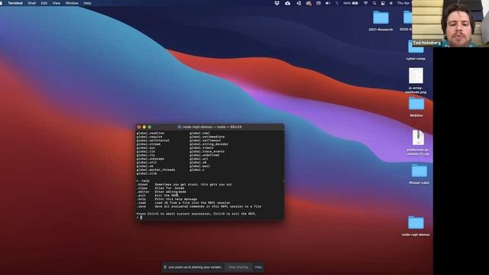Click the '.break' help entry line
489x275 pixels.
coord(184,185)
